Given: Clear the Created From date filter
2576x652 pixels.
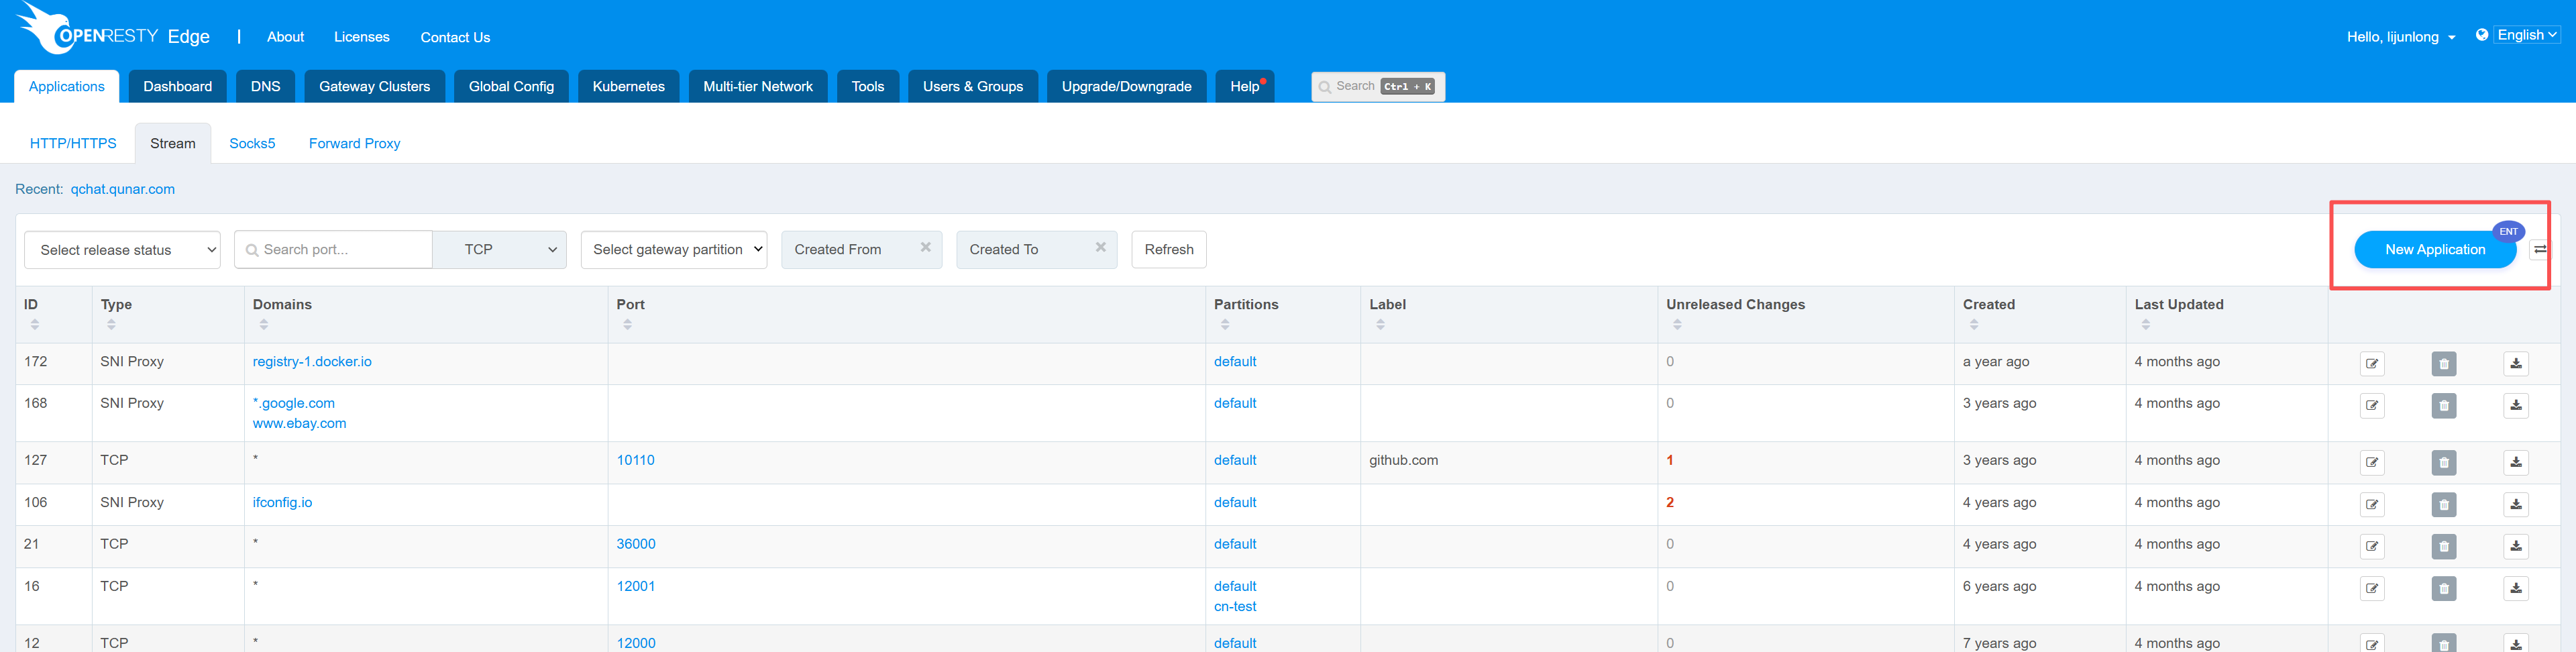Looking at the screenshot, I should (925, 248).
